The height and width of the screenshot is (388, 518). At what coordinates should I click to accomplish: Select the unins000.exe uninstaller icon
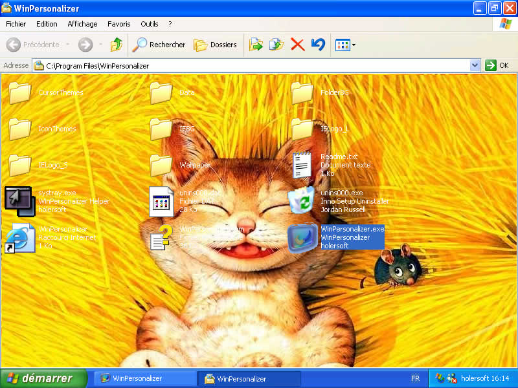pyautogui.click(x=301, y=200)
